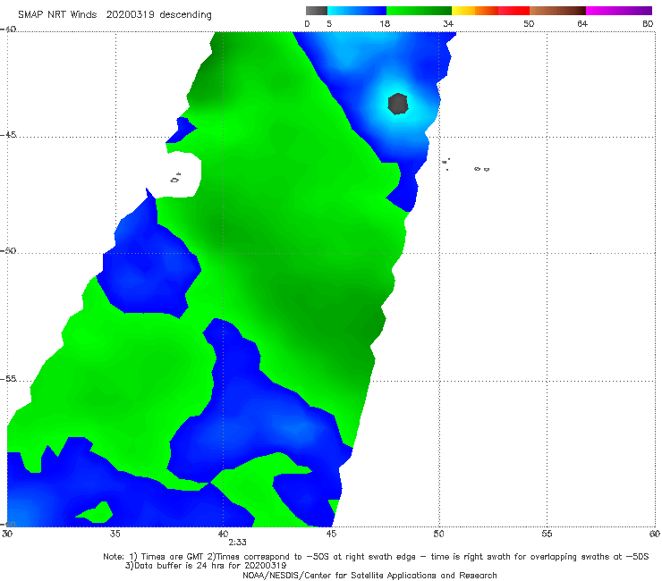Click the color bar label "18"
This screenshot has height=581, width=662.
385,23
